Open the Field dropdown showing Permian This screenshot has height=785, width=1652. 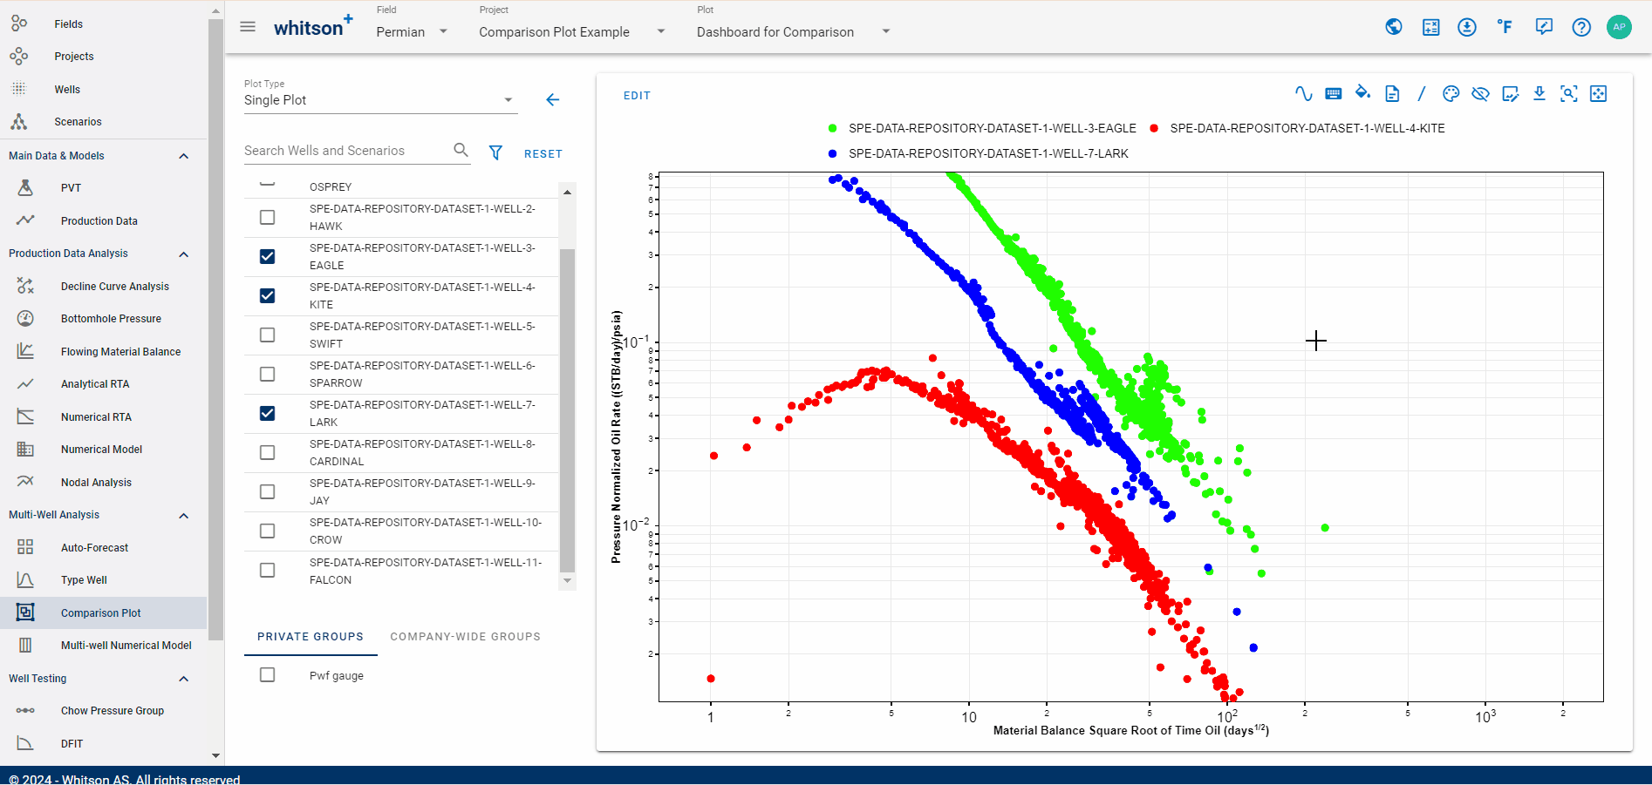(x=412, y=31)
